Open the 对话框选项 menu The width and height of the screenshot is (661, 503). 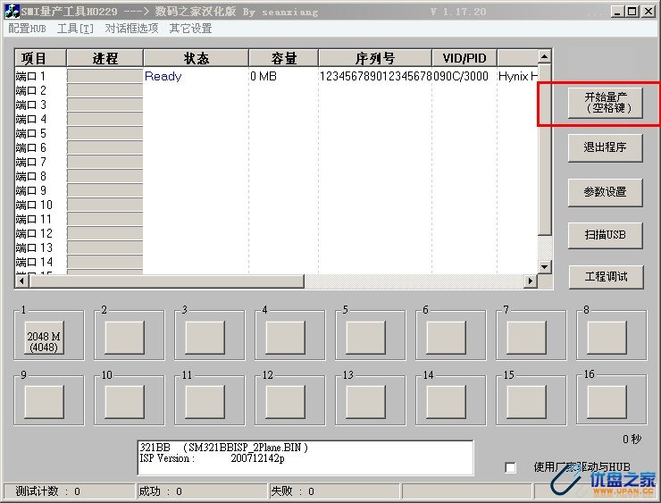[x=131, y=29]
